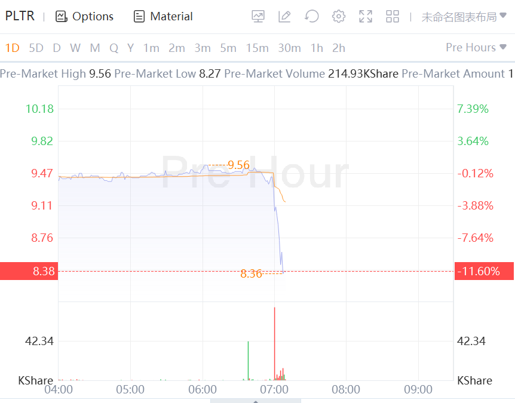Choose the W weekly timeframe
Image resolution: width=515 pixels, height=403 pixels.
coord(75,48)
